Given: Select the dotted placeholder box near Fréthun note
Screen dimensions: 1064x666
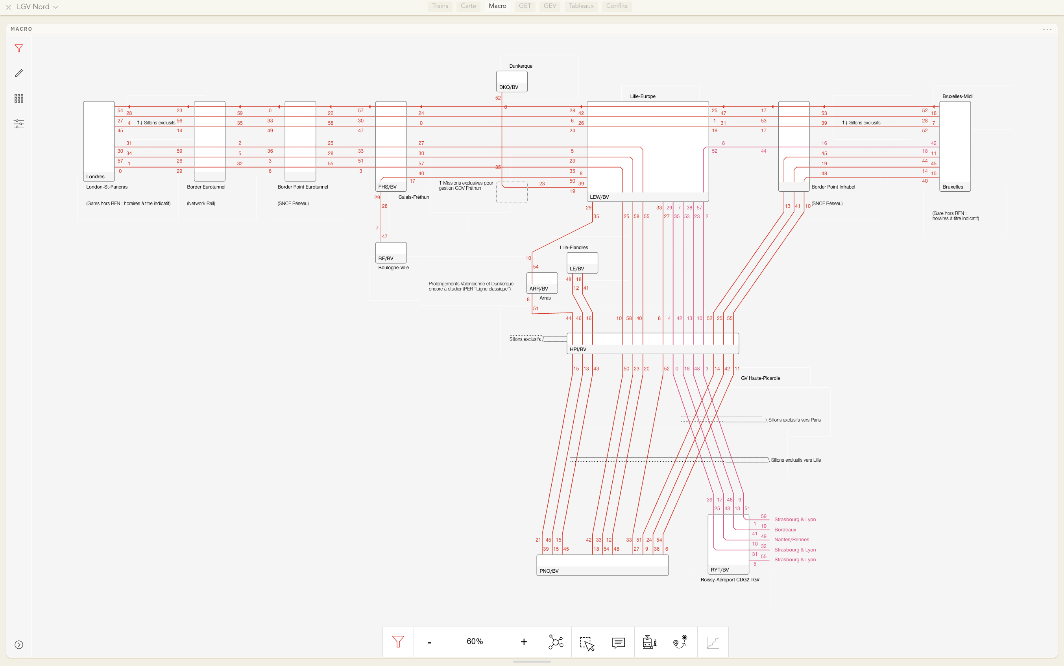Looking at the screenshot, I should [512, 192].
